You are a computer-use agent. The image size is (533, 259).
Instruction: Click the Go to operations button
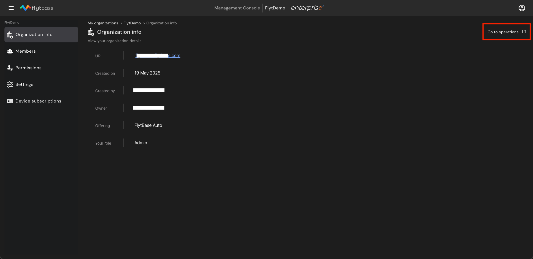click(507, 32)
